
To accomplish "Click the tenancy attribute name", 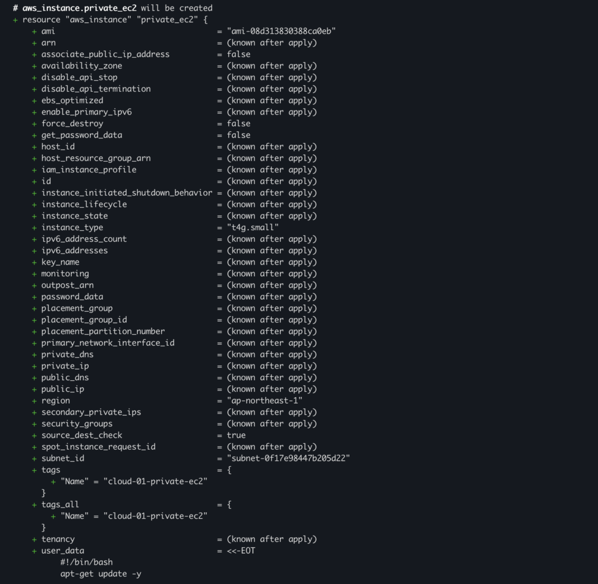I will (x=58, y=539).
